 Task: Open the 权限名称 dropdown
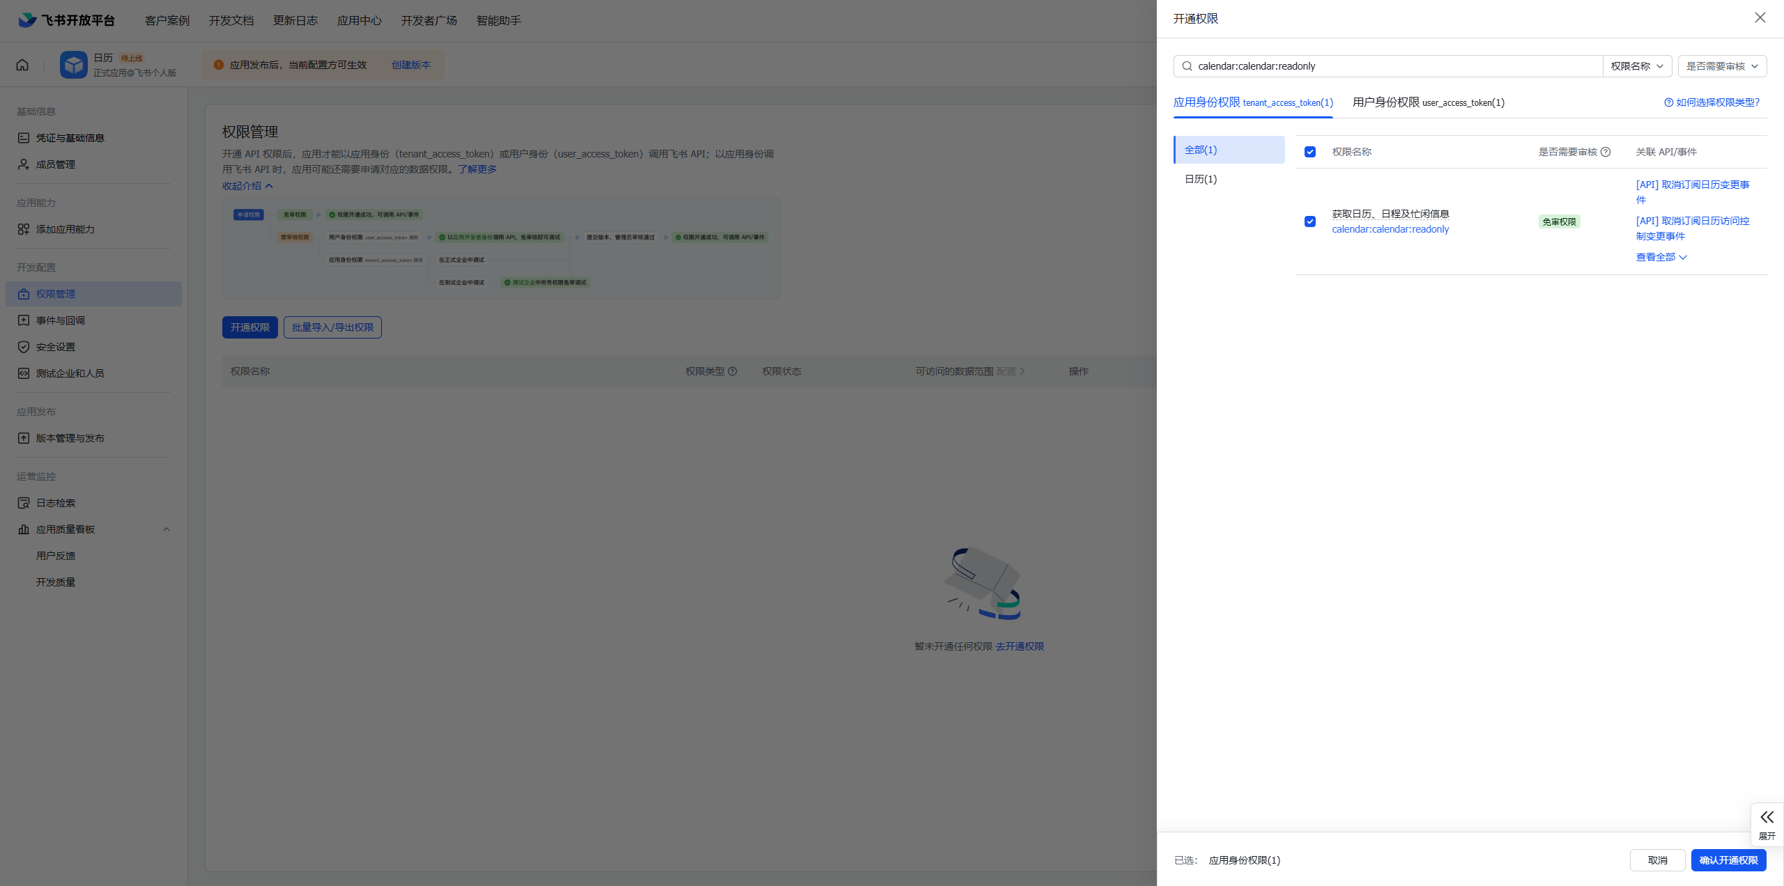[1637, 66]
